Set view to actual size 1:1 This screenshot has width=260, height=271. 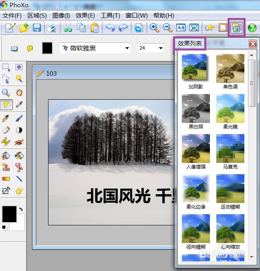181,28
